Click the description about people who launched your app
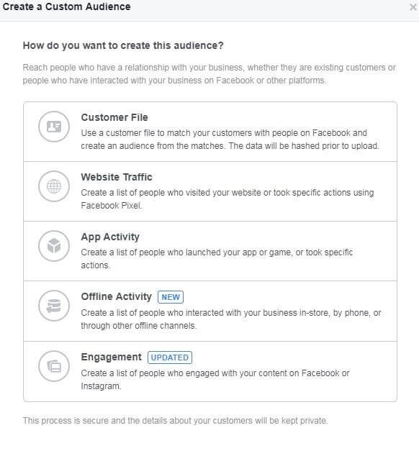The height and width of the screenshot is (451, 419). tap(217, 258)
